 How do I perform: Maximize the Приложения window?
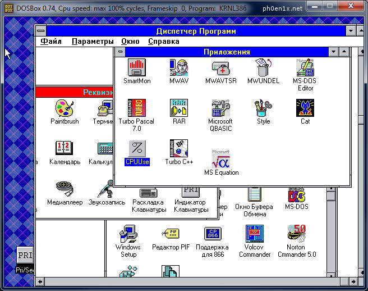click(x=344, y=52)
